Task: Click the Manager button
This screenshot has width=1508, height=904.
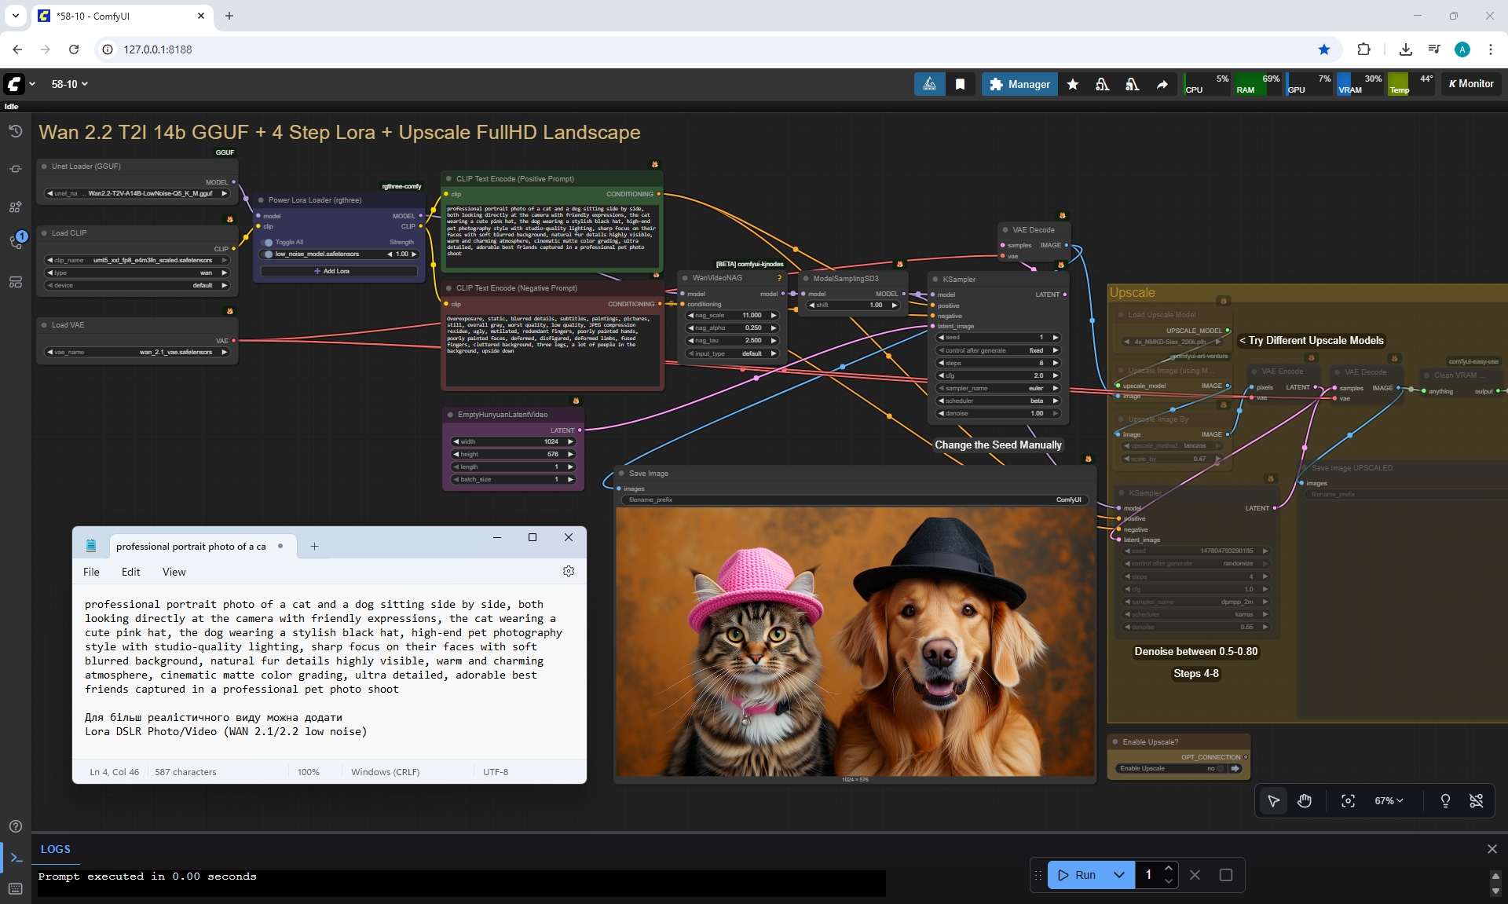Action: (x=1019, y=84)
